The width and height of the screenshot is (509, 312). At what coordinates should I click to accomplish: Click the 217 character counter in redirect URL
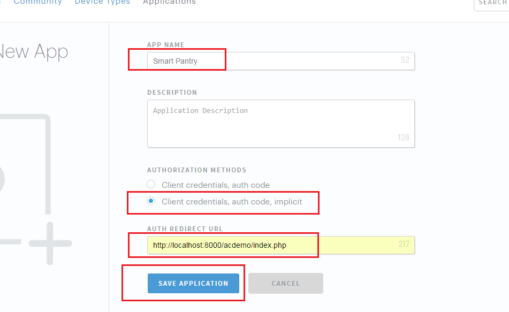click(404, 245)
